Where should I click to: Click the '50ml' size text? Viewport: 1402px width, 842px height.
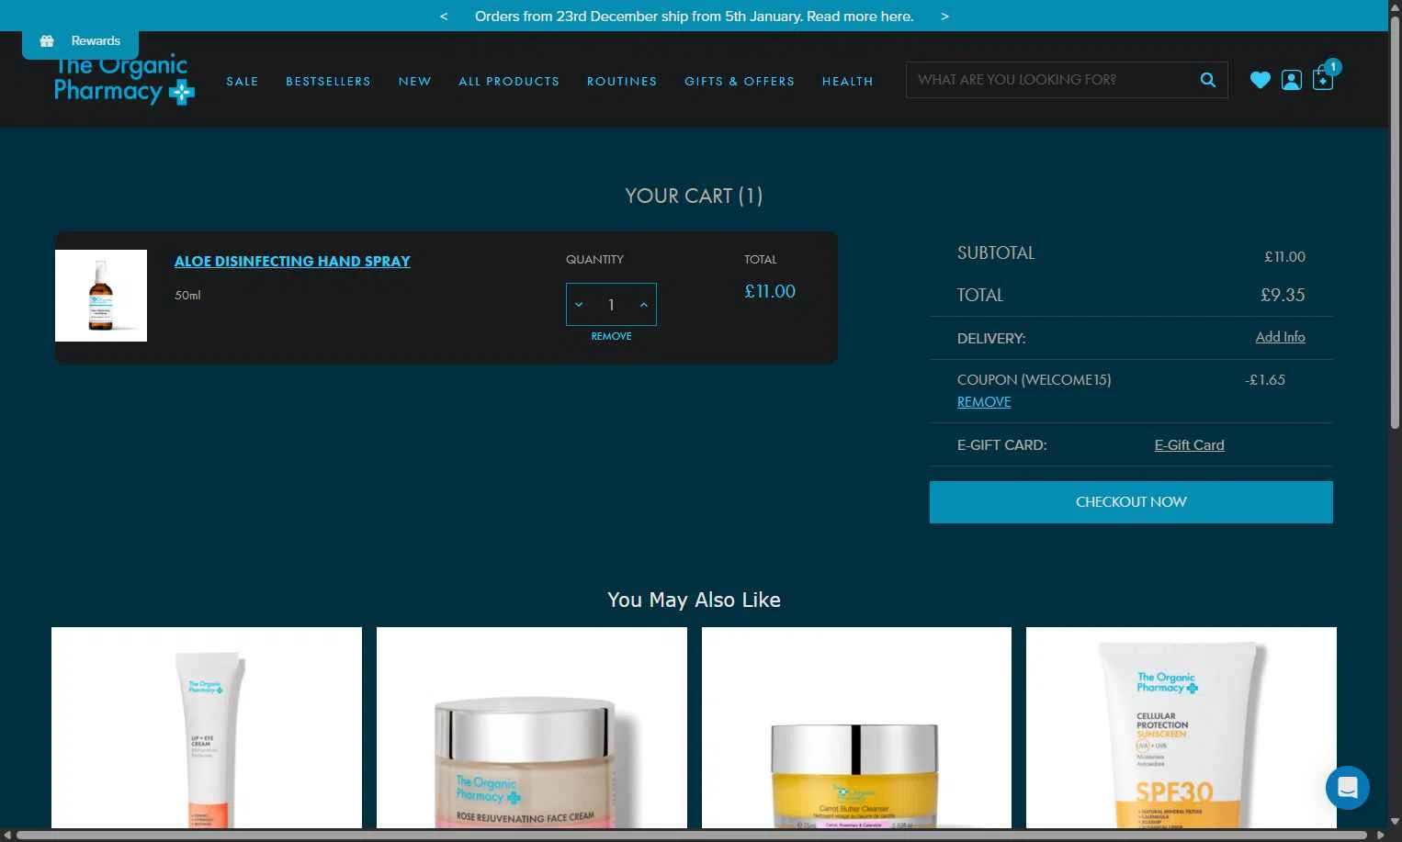[x=187, y=296]
